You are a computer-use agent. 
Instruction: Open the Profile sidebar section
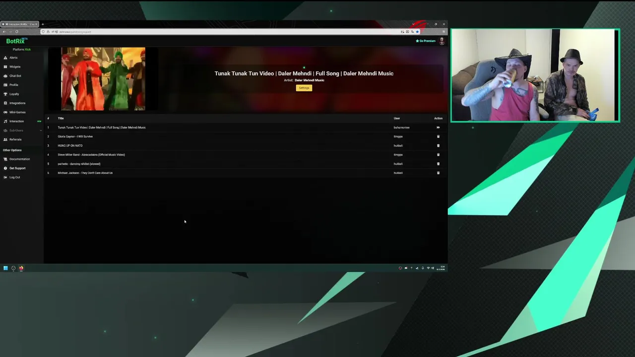[13, 85]
